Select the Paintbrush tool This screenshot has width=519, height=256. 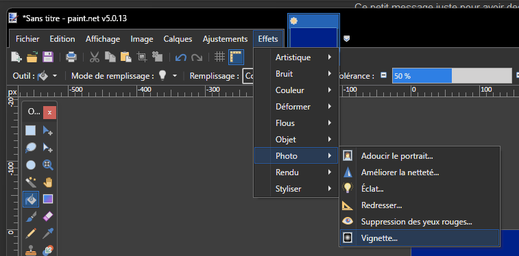click(x=31, y=216)
